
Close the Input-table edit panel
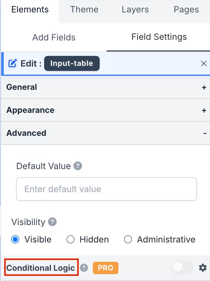click(x=204, y=64)
